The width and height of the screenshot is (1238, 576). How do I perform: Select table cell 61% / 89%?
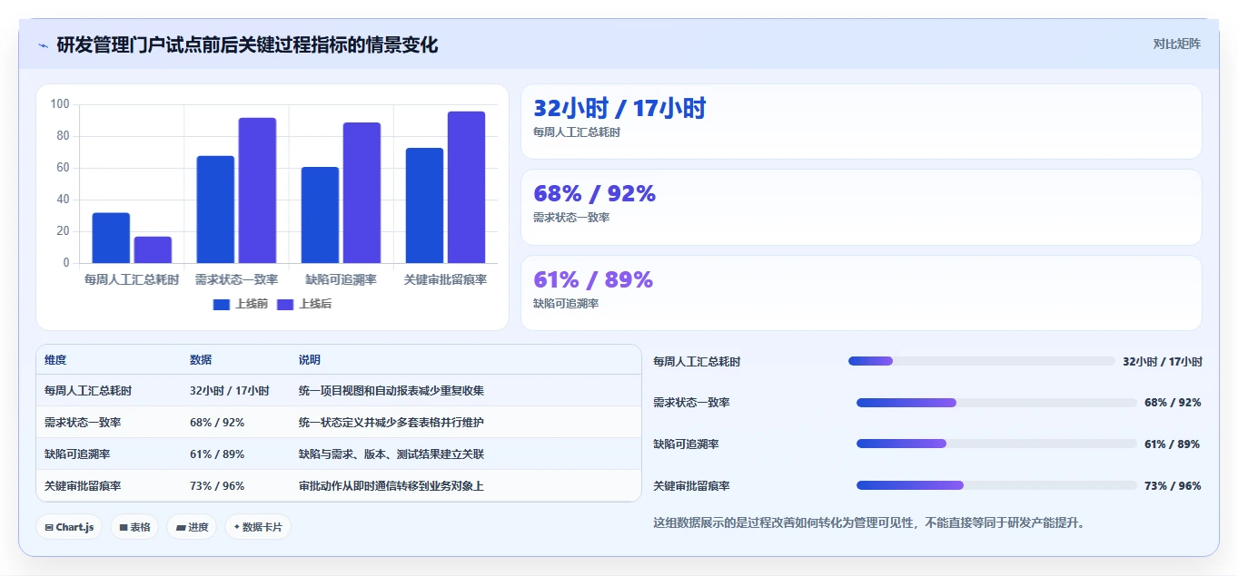(x=217, y=454)
